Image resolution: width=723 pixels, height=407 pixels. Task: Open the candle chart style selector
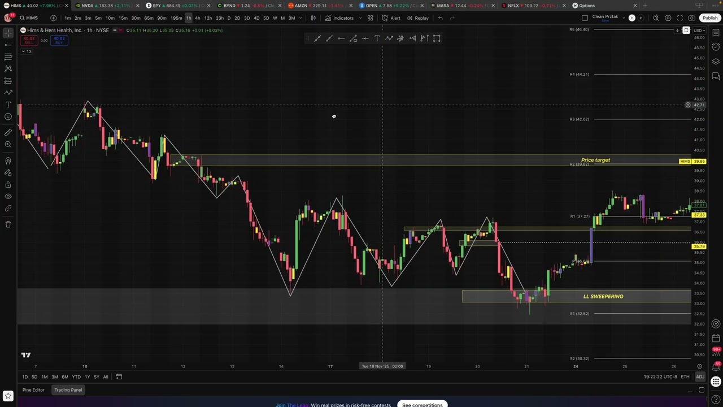pyautogui.click(x=313, y=18)
